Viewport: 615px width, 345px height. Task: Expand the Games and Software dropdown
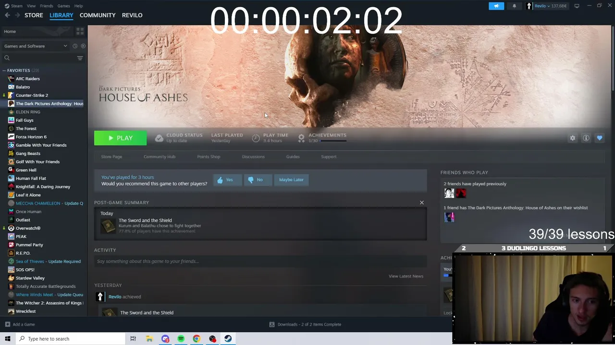(36, 46)
